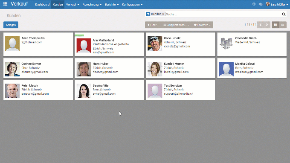Image resolution: width=290 pixels, height=163 pixels.
Task: Click the name Corinne Berner
Action: tap(31, 64)
